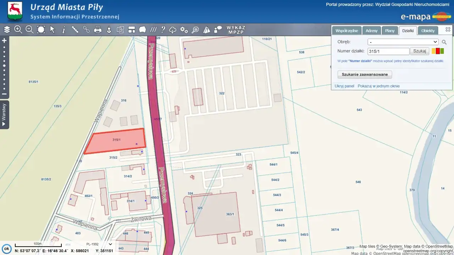Select the zoom in magnifier tool
Viewport: 454px width, 255px height.
click(x=18, y=30)
